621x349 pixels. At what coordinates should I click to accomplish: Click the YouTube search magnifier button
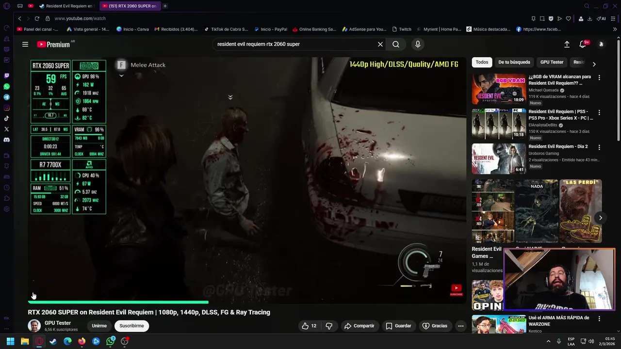(x=396, y=44)
